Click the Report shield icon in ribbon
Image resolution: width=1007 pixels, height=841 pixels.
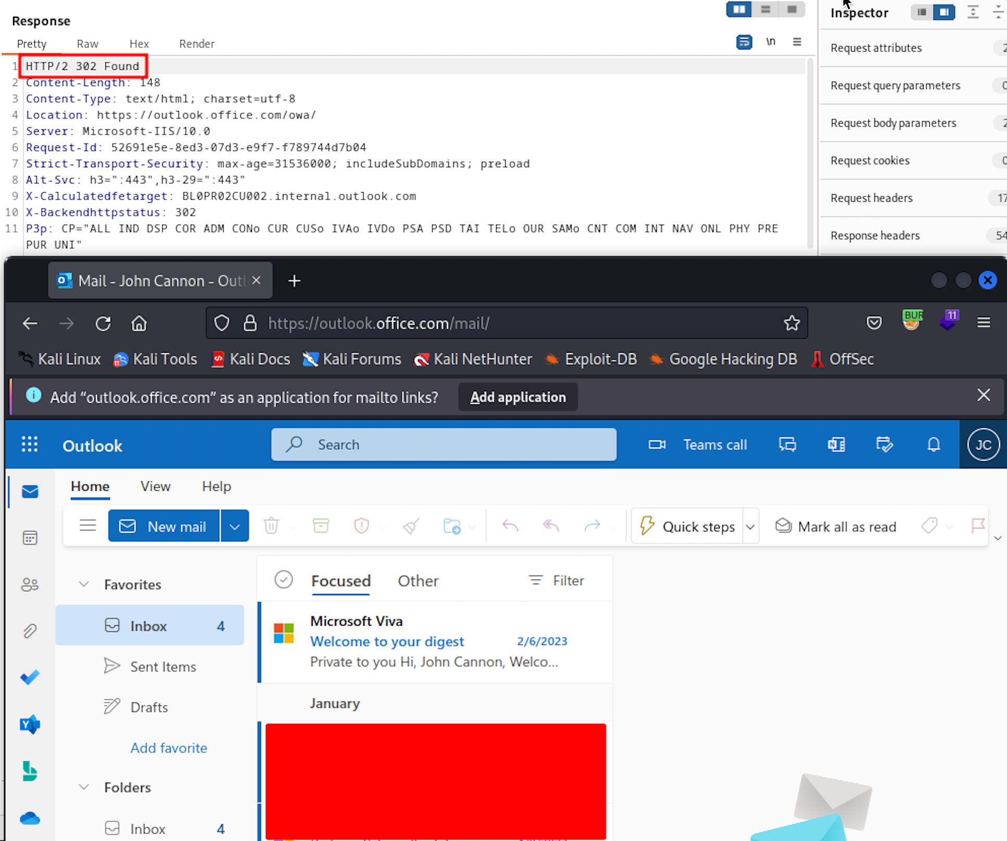click(361, 525)
